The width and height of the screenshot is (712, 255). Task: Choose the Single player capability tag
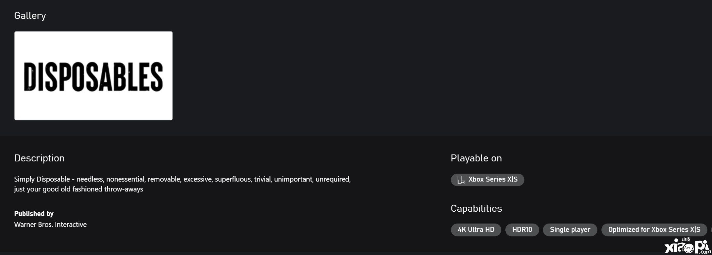click(x=570, y=230)
